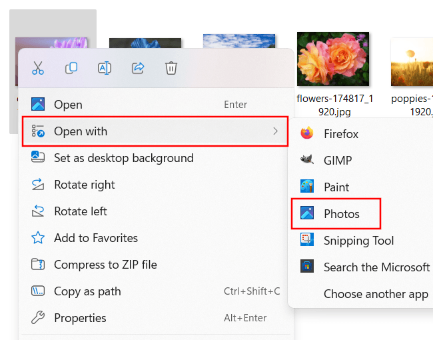Image resolution: width=433 pixels, height=340 pixels.
Task: Expand the Open with submenu arrow
Action: [275, 131]
